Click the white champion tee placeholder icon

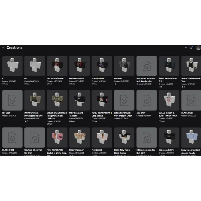click(147, 138)
